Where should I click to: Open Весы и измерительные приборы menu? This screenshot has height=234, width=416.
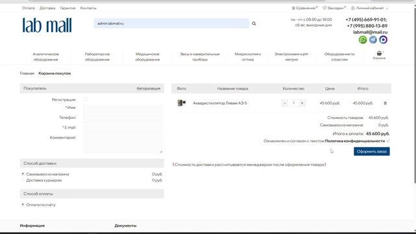(x=200, y=57)
